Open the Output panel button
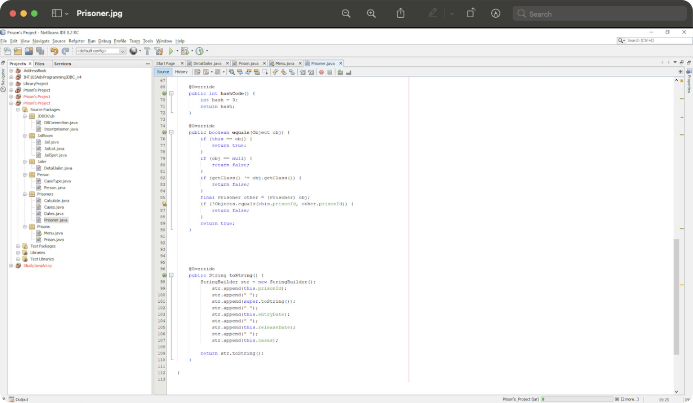This screenshot has width=693, height=403. pos(19,400)
